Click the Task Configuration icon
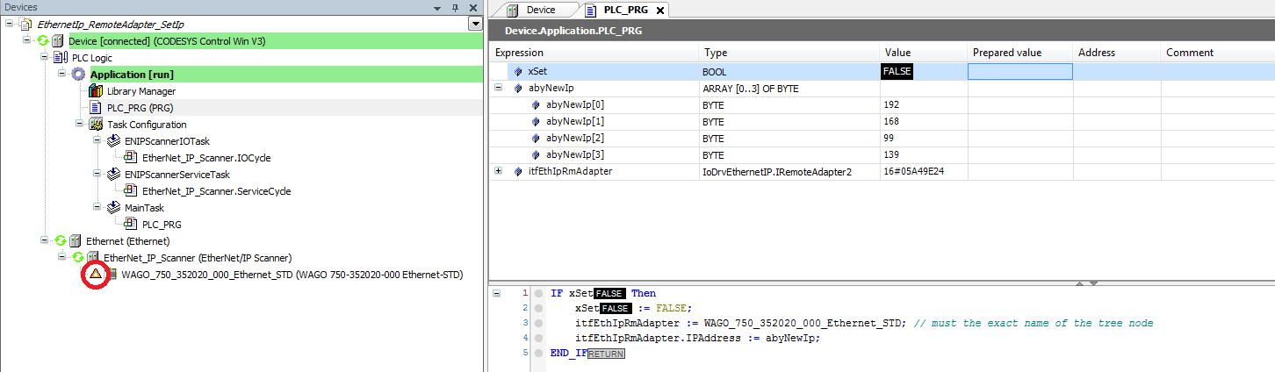The height and width of the screenshot is (372, 1275). pyautogui.click(x=96, y=125)
